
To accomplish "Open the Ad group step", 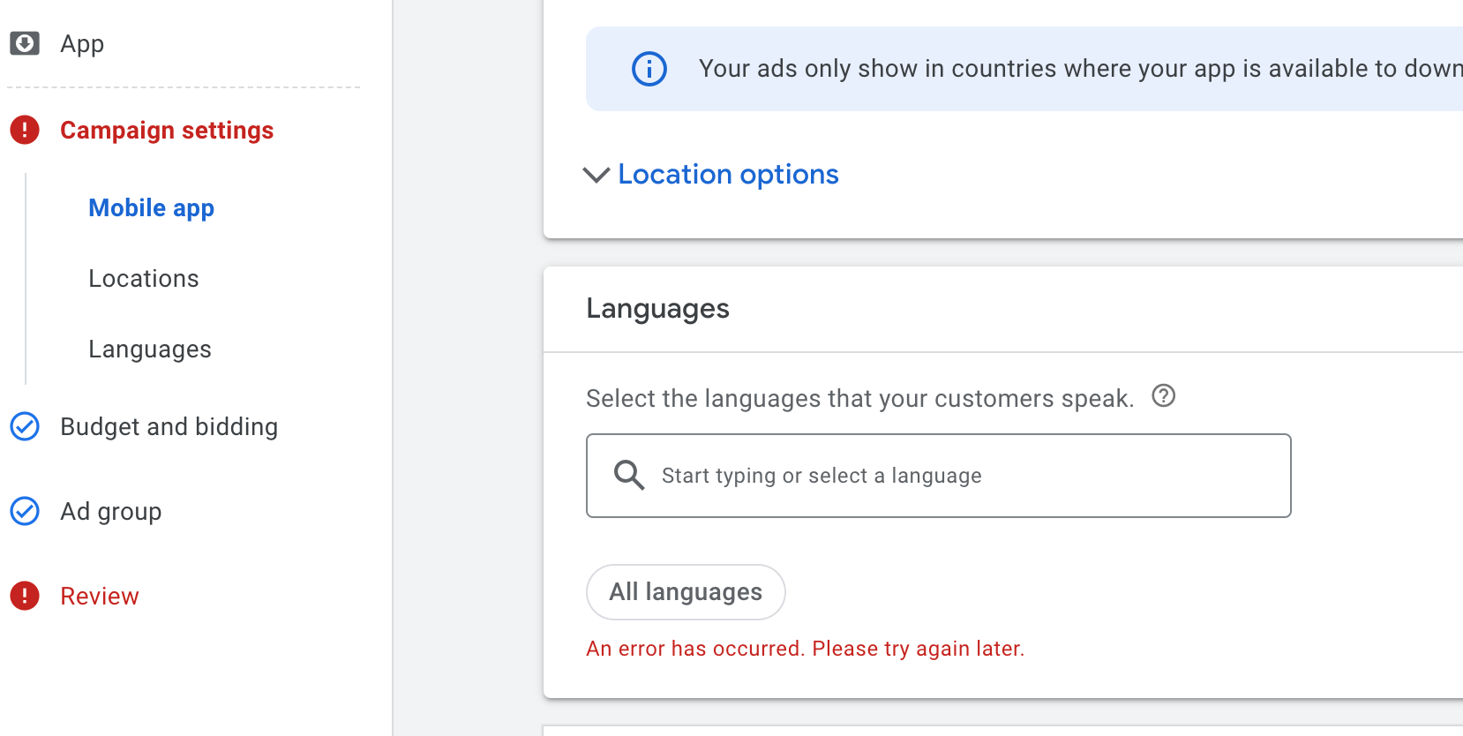I will click(x=110, y=511).
